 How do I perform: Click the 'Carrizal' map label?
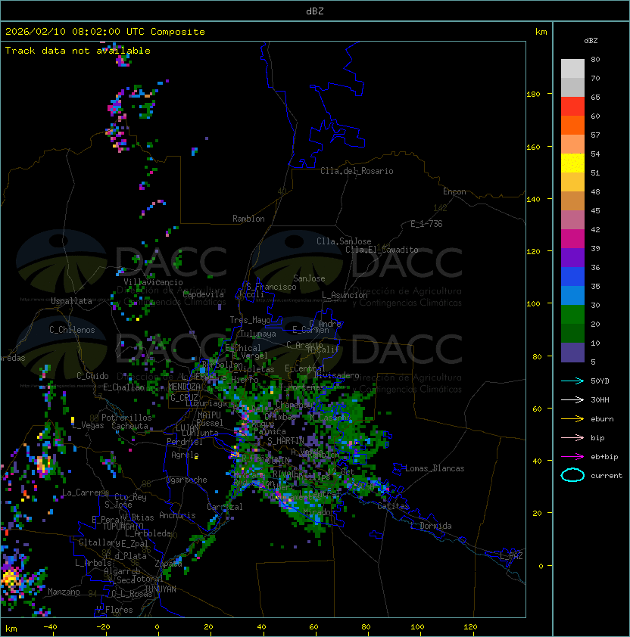click(225, 507)
